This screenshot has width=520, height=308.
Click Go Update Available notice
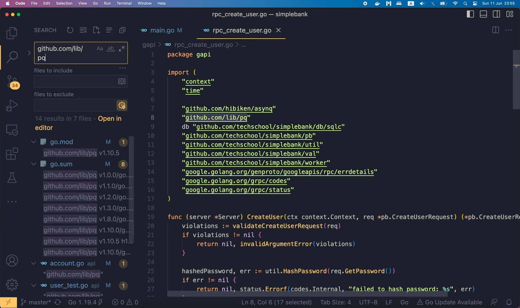point(449,302)
